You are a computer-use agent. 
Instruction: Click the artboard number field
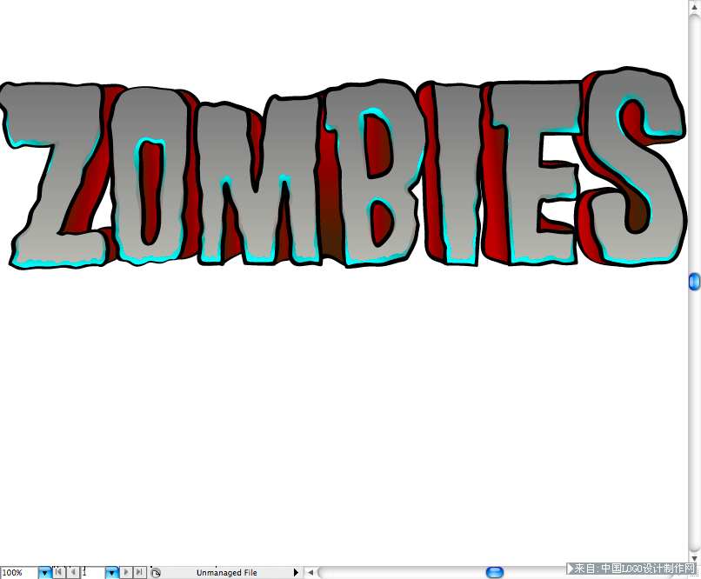(93, 572)
